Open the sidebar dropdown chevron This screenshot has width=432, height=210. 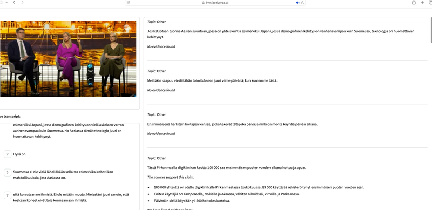click(6, 2)
